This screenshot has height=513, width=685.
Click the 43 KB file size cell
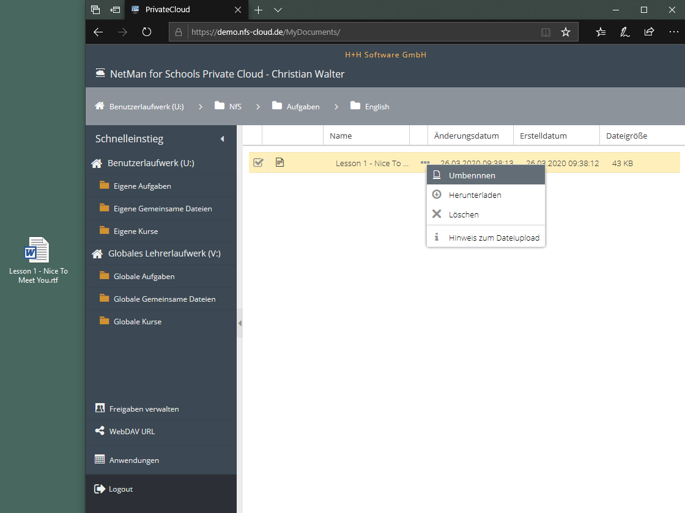point(623,163)
